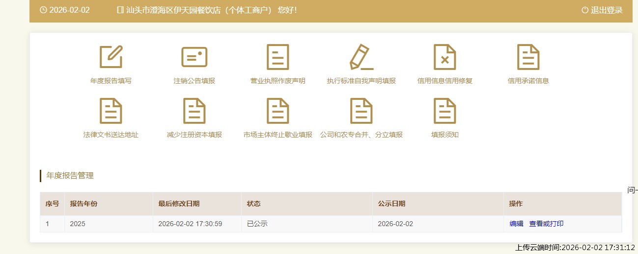
Task: Click the 填报须知 text label
Action: click(x=444, y=135)
